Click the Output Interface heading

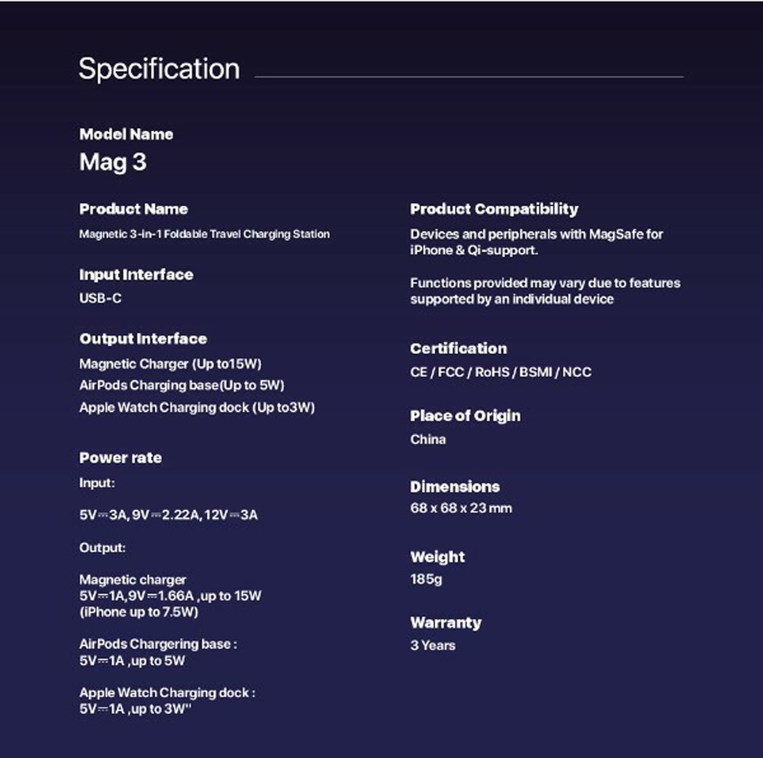[143, 339]
